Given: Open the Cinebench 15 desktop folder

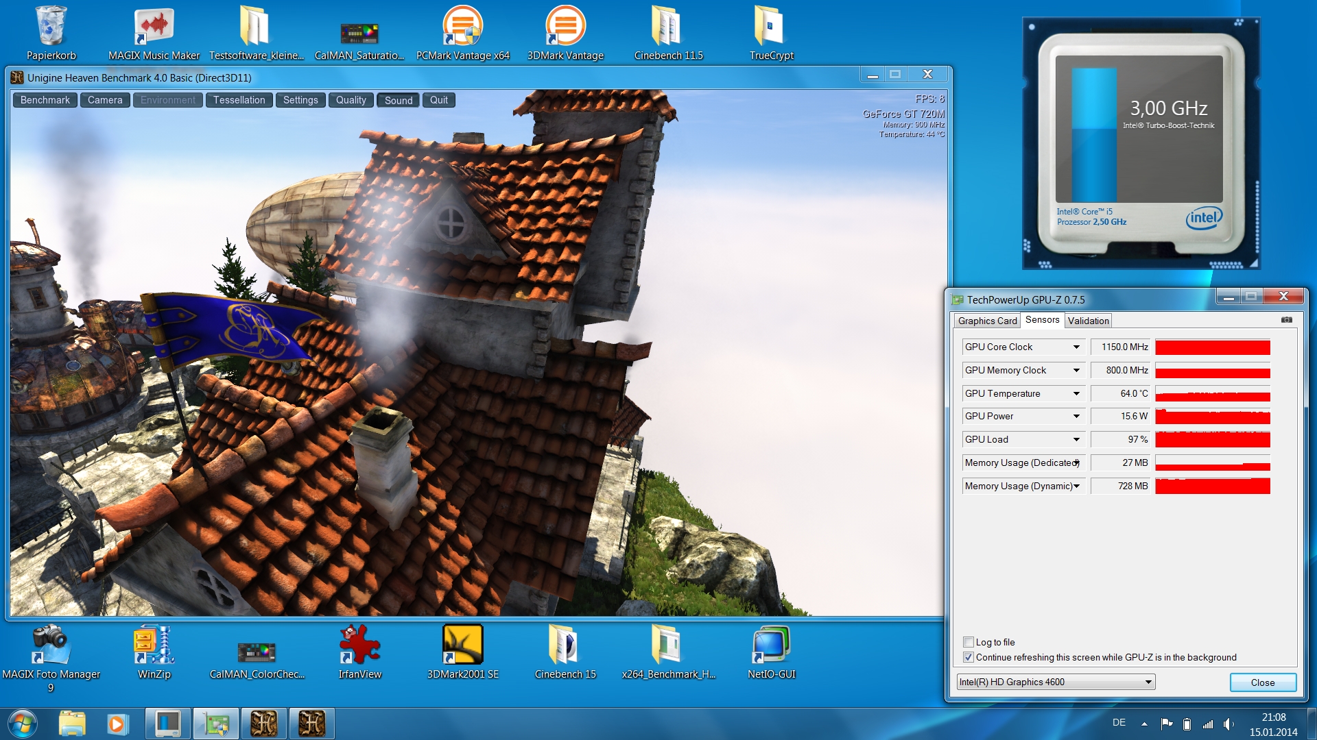Looking at the screenshot, I should [x=565, y=646].
